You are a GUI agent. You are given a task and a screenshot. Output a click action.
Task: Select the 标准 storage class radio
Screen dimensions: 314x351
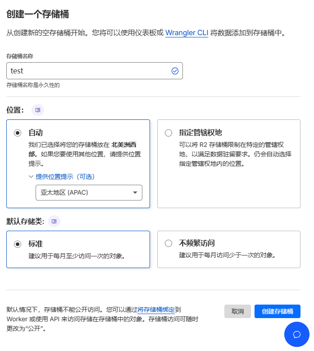coord(18,244)
